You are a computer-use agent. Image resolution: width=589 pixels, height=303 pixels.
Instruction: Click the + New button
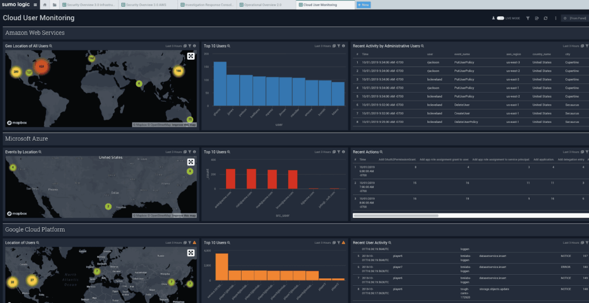click(x=364, y=5)
